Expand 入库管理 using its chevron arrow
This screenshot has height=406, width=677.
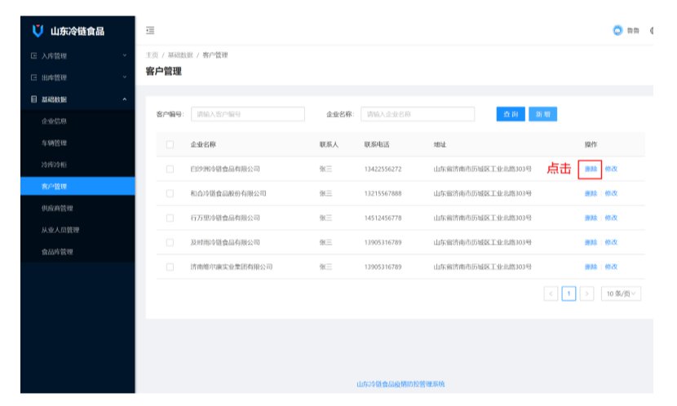click(124, 56)
